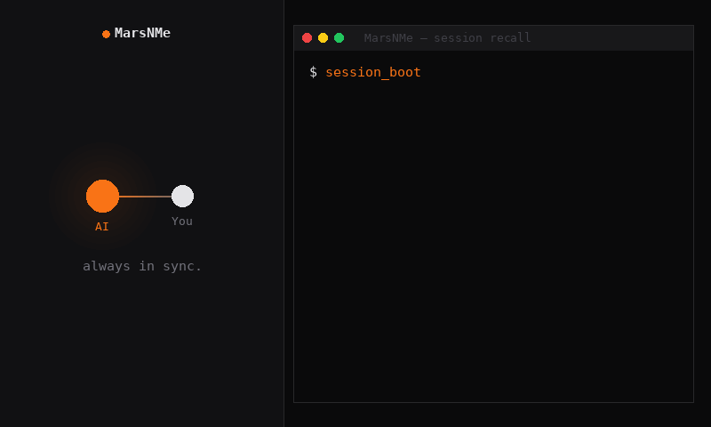Click the 'MarsNMe — session recall' title
Image resolution: width=711 pixels, height=427 pixels.
click(x=447, y=37)
